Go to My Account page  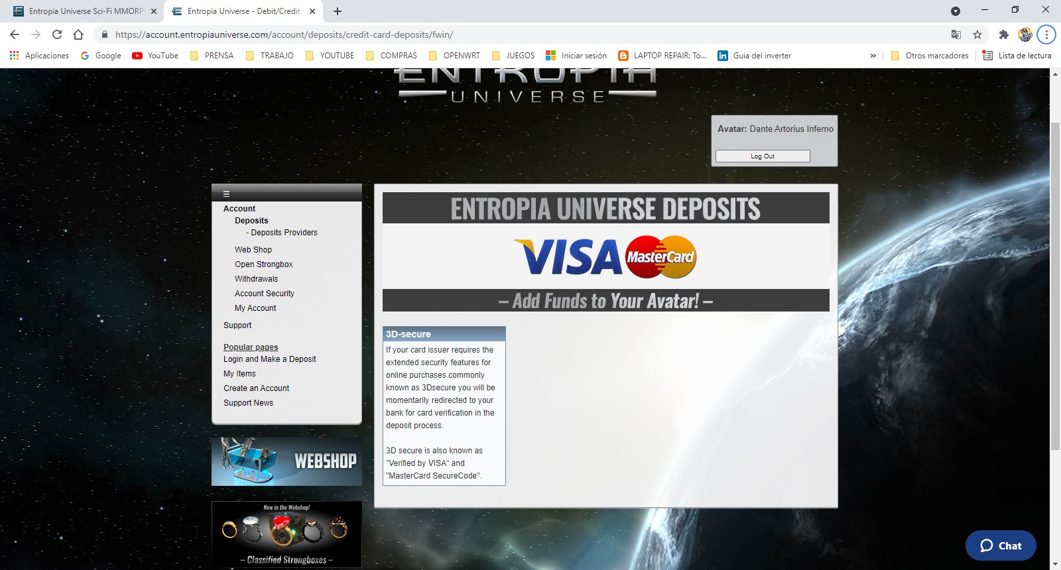(x=255, y=308)
